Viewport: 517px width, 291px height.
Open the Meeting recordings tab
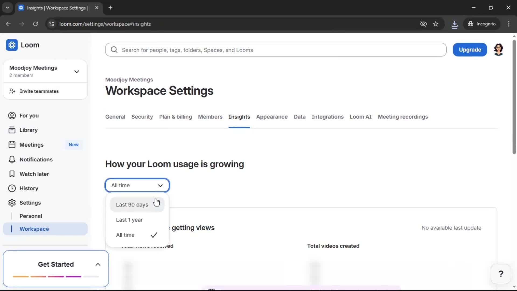tap(403, 117)
